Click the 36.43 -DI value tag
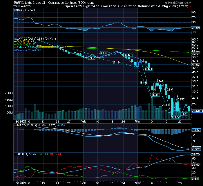Screen dimensions: 203x186 click(x=196, y=164)
